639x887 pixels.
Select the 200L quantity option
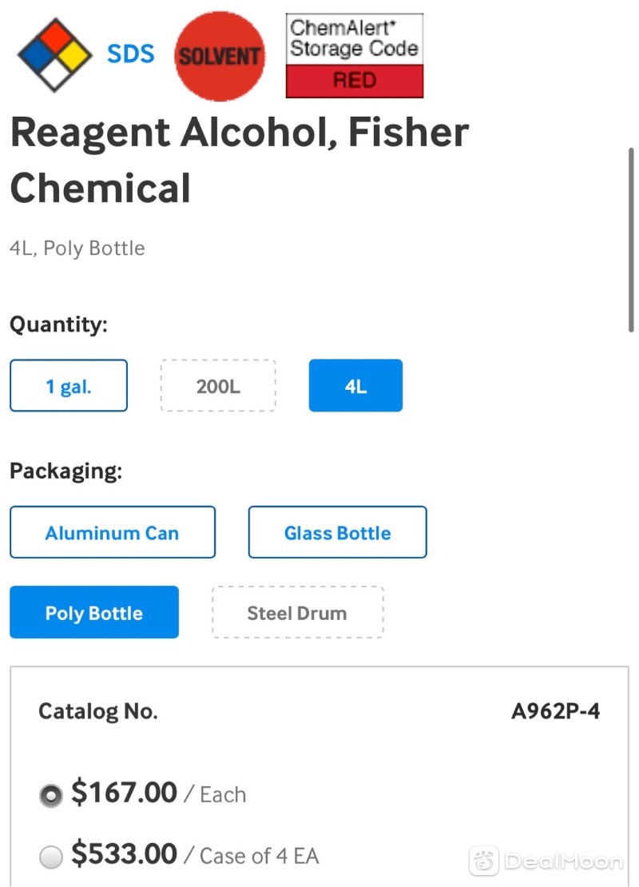pos(218,385)
